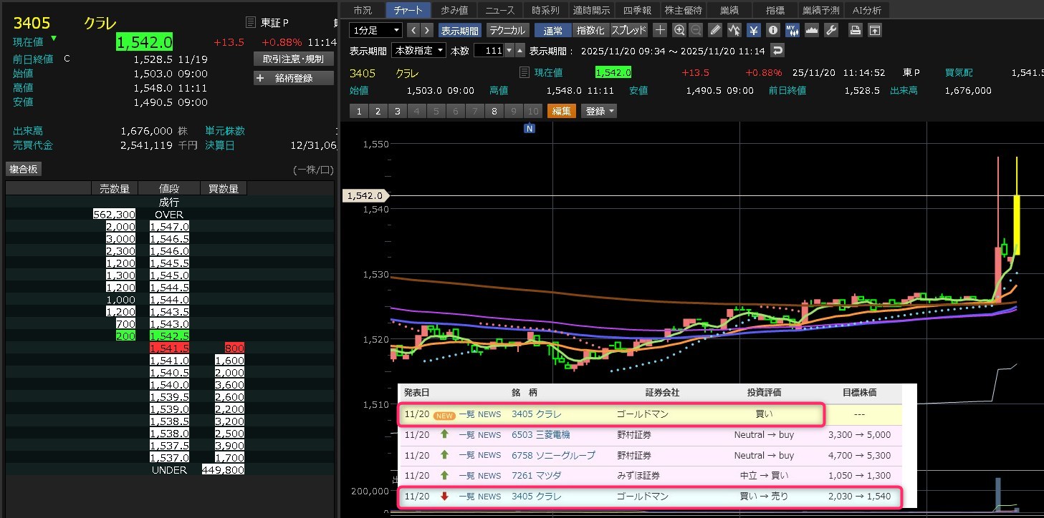
Task: Click the 1,542.0 price marker on the axis
Action: tap(365, 195)
